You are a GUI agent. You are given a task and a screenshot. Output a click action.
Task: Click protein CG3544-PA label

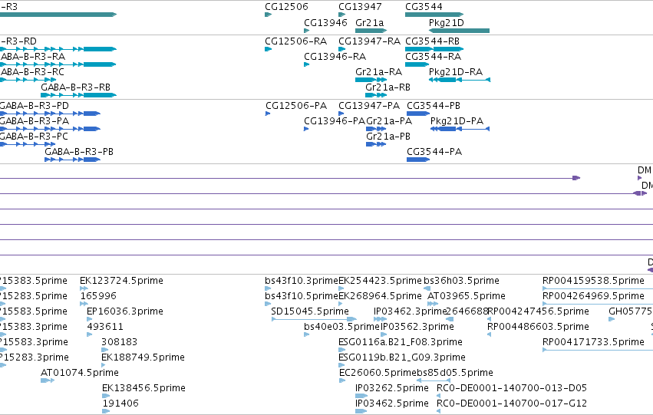(x=434, y=152)
